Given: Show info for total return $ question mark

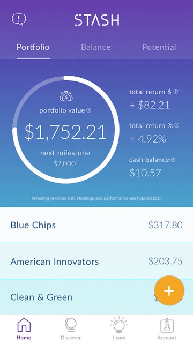Looking at the screenshot, I should point(176,92).
